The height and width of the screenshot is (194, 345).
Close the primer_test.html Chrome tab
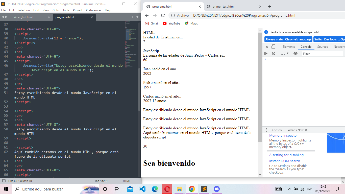(x=260, y=7)
